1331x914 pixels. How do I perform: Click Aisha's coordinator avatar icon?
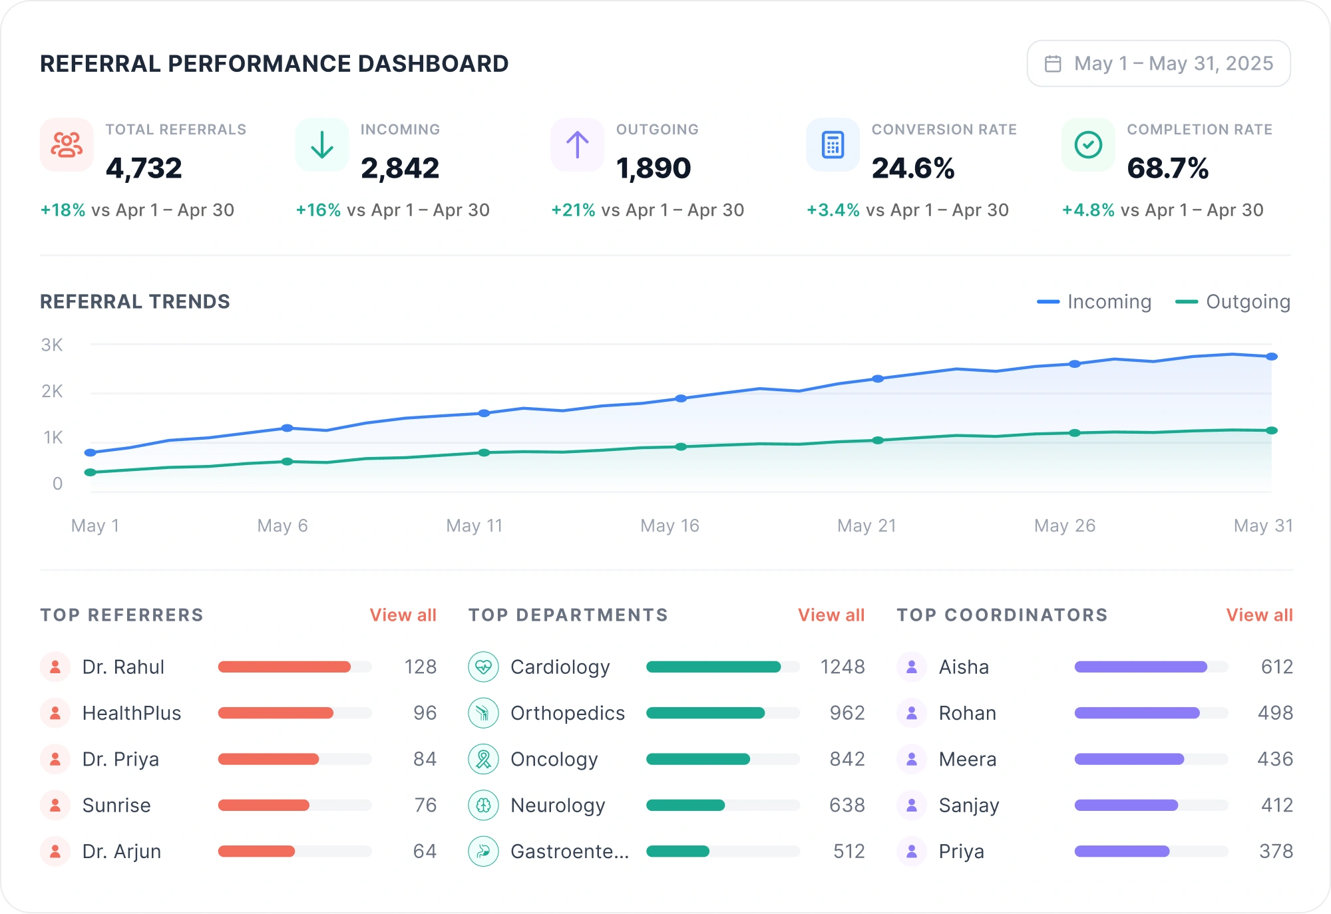912,667
